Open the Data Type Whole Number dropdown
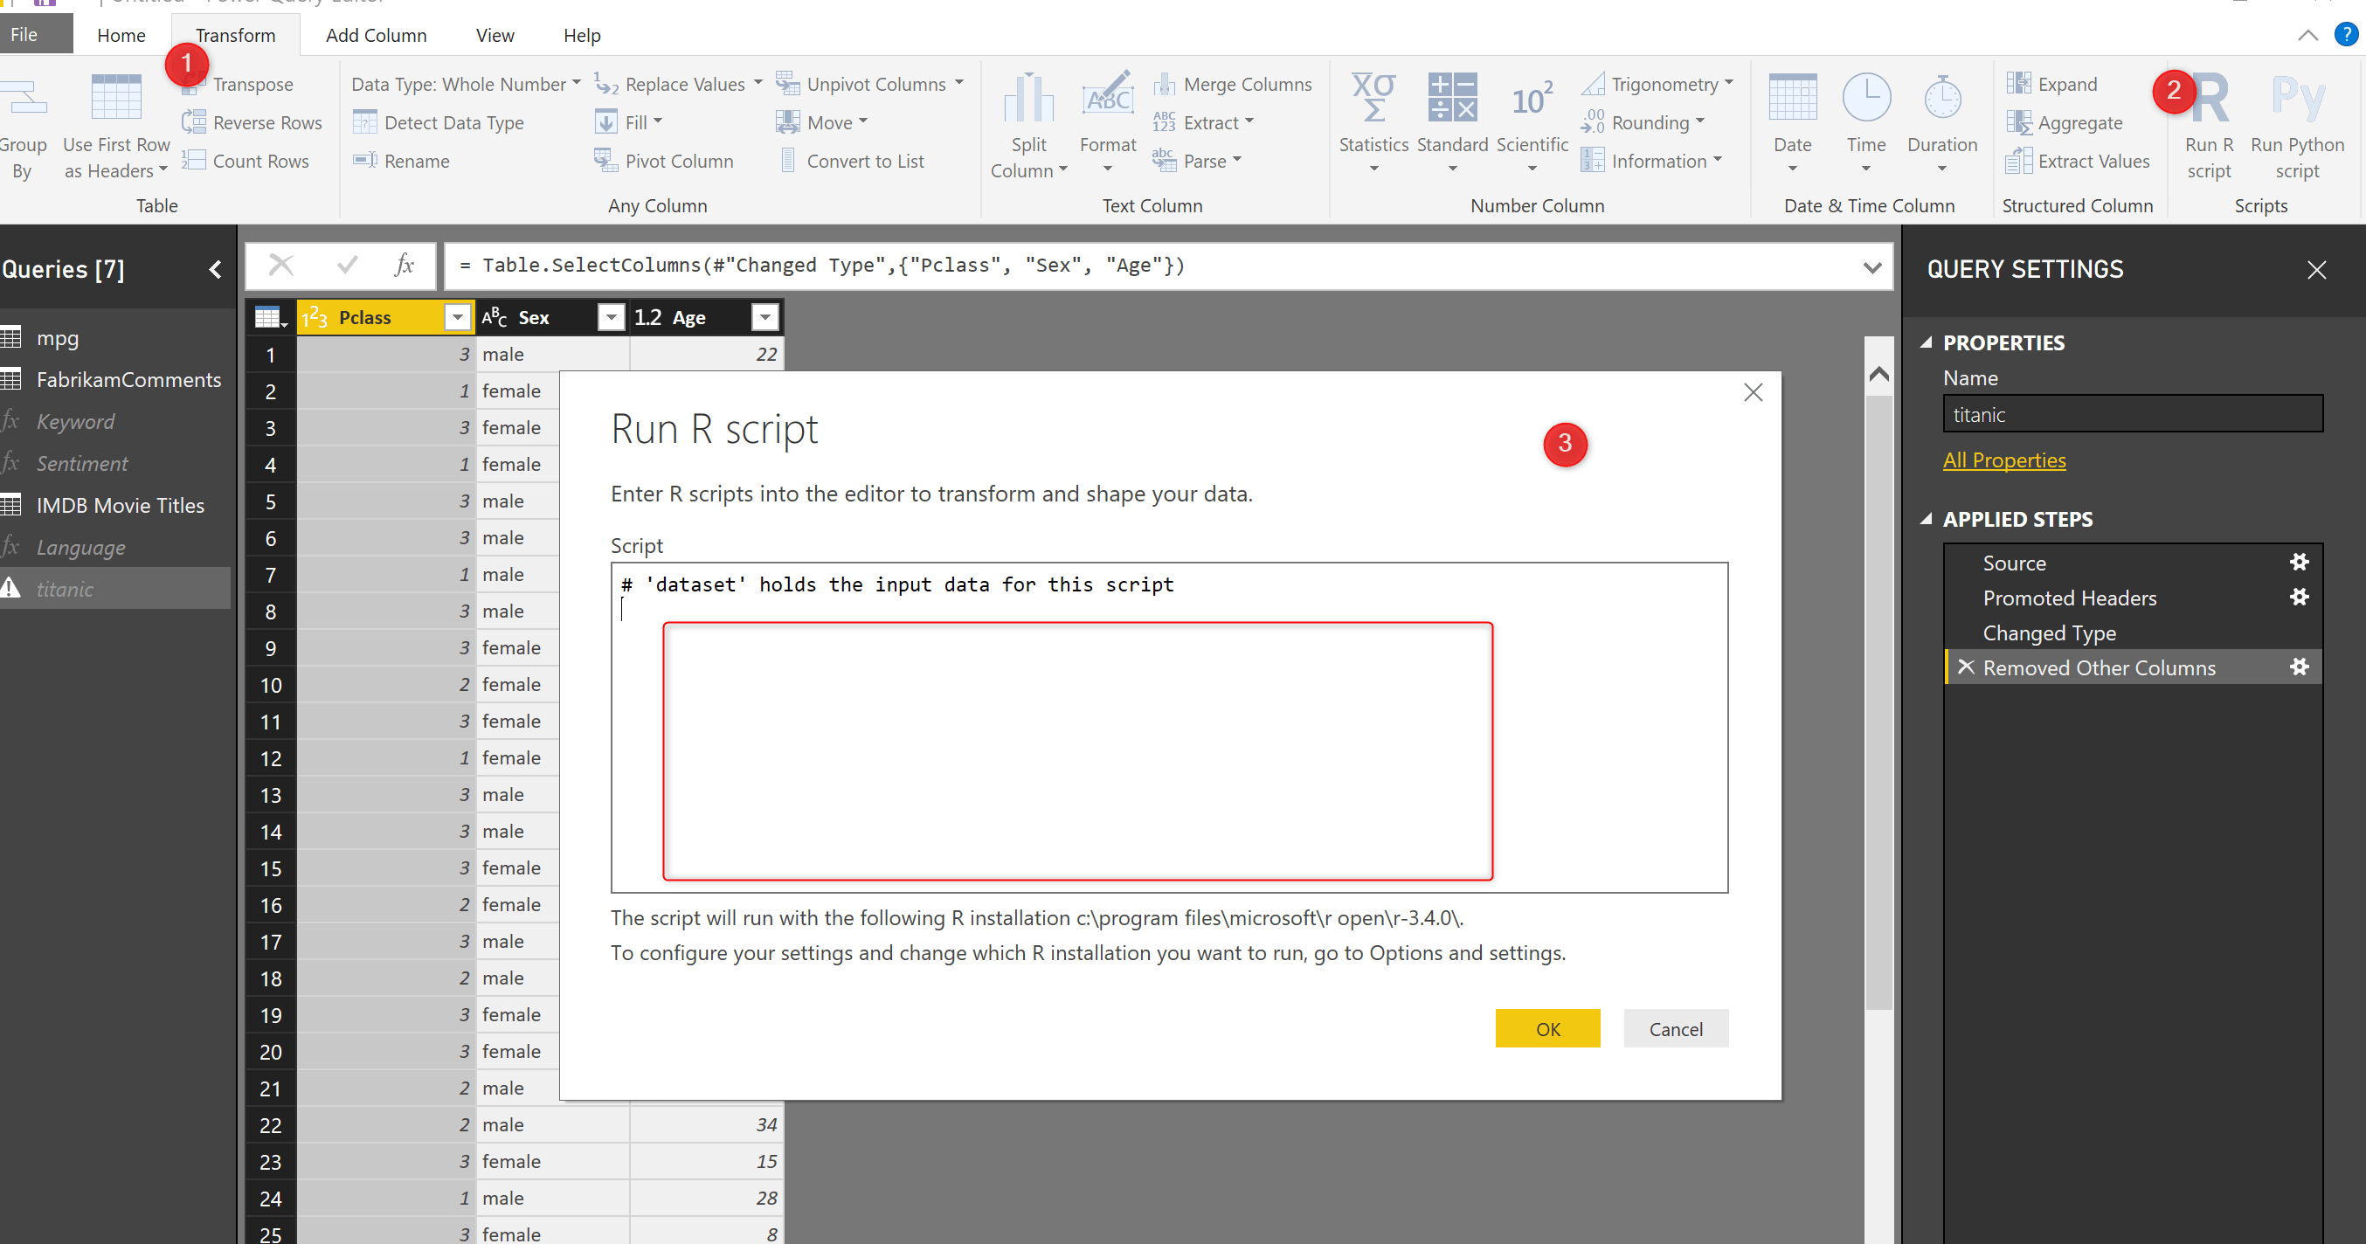 [466, 84]
